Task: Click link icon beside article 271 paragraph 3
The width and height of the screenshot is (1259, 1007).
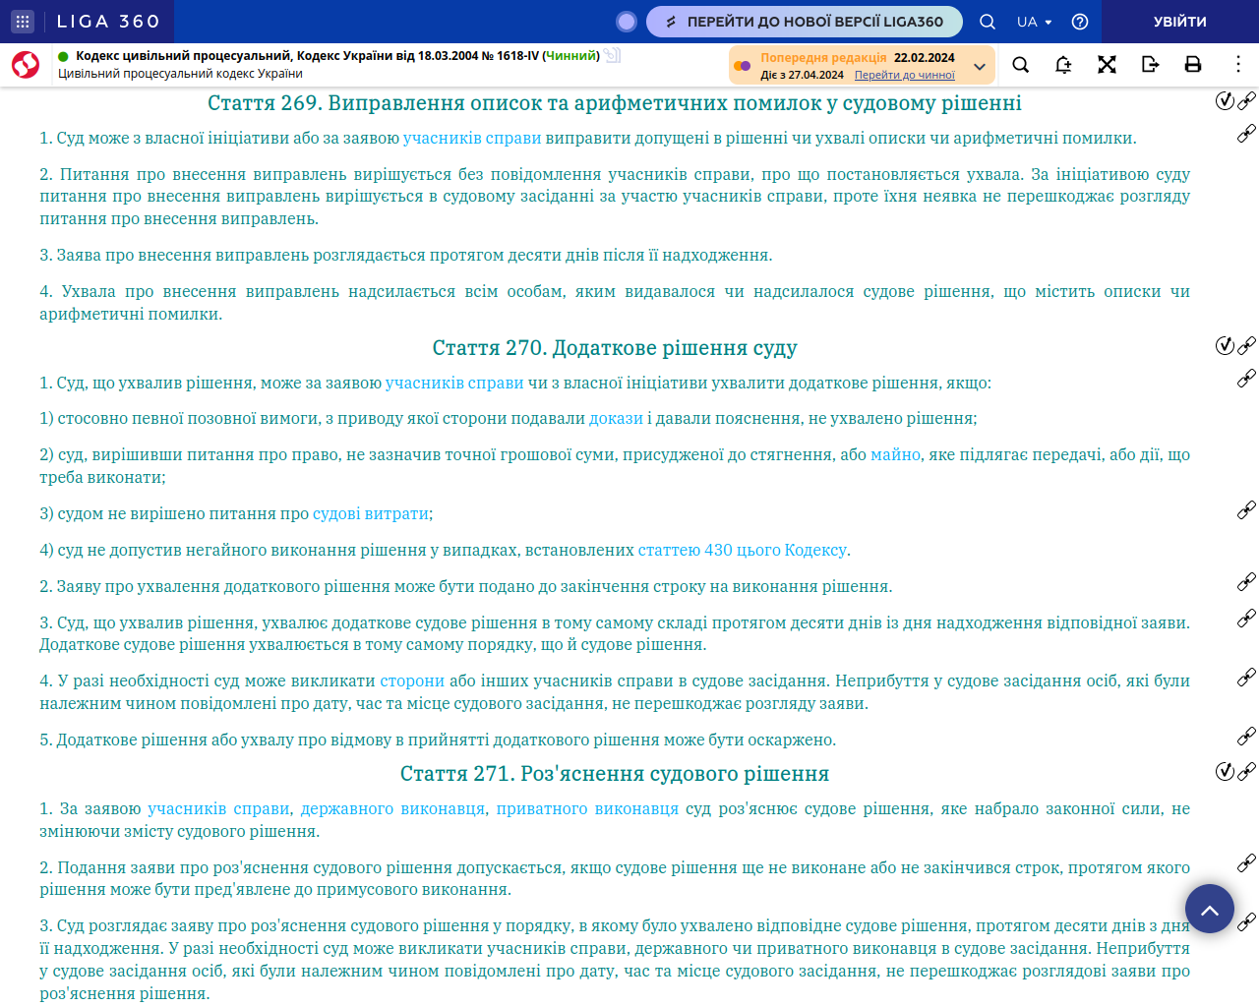Action: coord(1246,921)
